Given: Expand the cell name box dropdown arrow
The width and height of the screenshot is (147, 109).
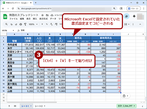Looking at the screenshot, I should 13,30.
